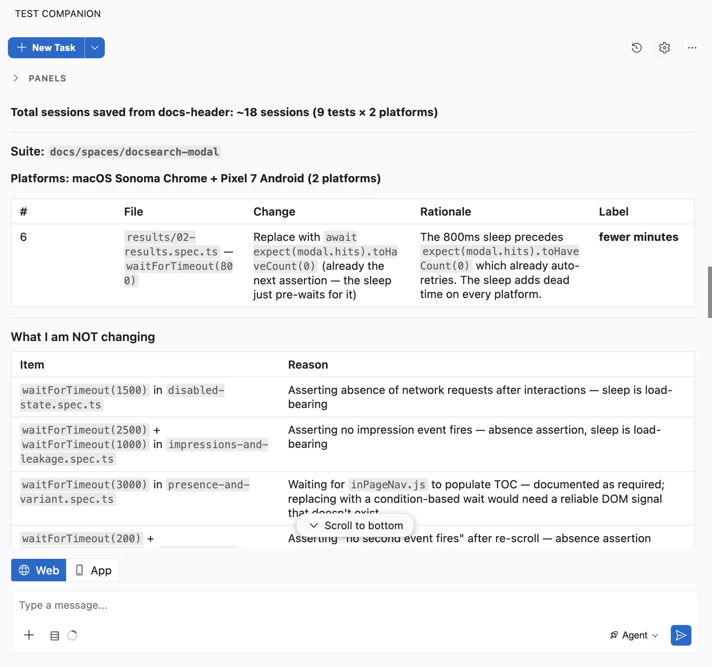Open the more options ellipsis menu

(x=692, y=48)
